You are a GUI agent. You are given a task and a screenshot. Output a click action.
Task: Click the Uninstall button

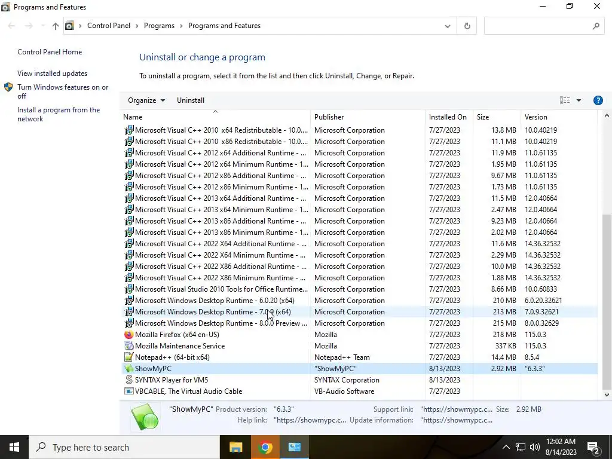pyautogui.click(x=191, y=100)
